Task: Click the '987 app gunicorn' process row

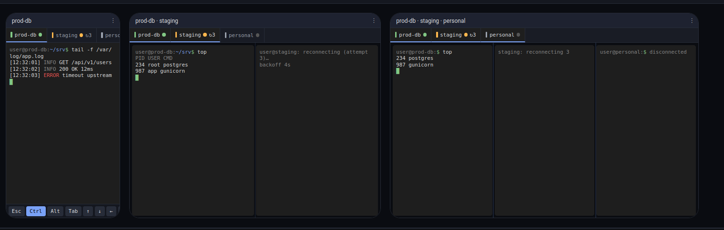Action: click(x=160, y=71)
